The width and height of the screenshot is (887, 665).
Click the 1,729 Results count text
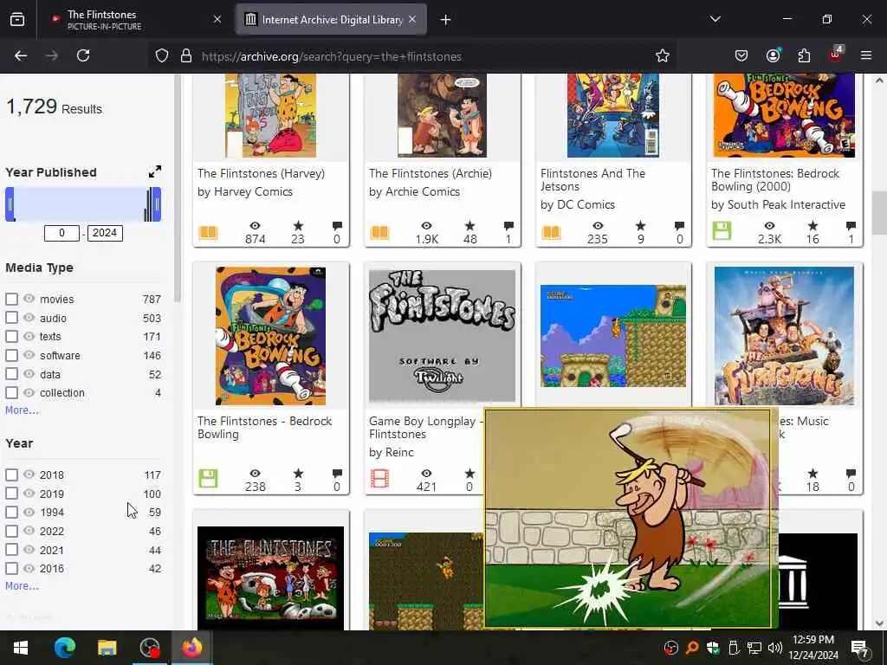click(54, 107)
